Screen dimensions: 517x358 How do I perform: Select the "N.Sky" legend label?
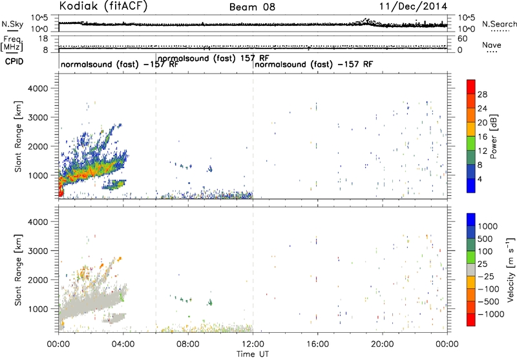pos(12,24)
